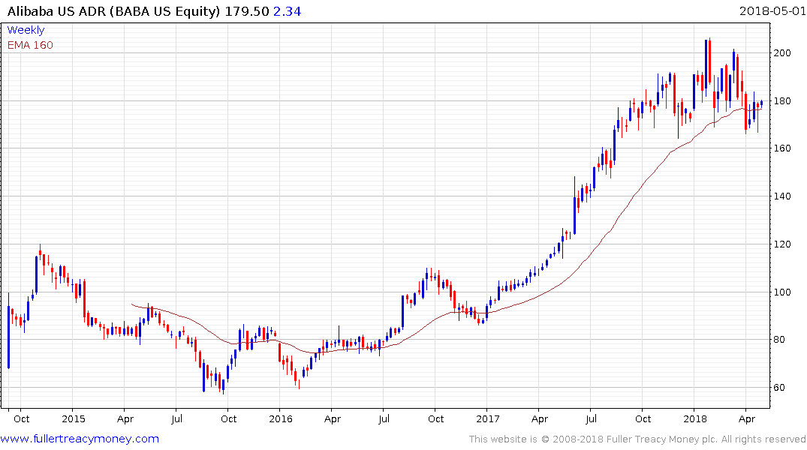Click the copyright notice for Fuller Treacy Money plc
The width and height of the screenshot is (807, 450).
click(x=637, y=439)
